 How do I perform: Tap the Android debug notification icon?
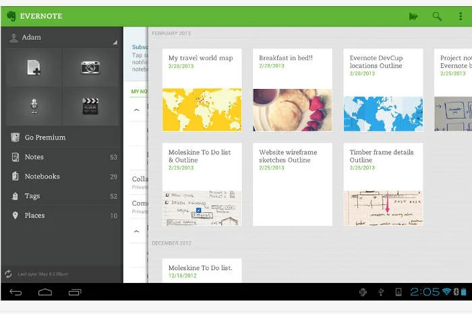coord(363,292)
